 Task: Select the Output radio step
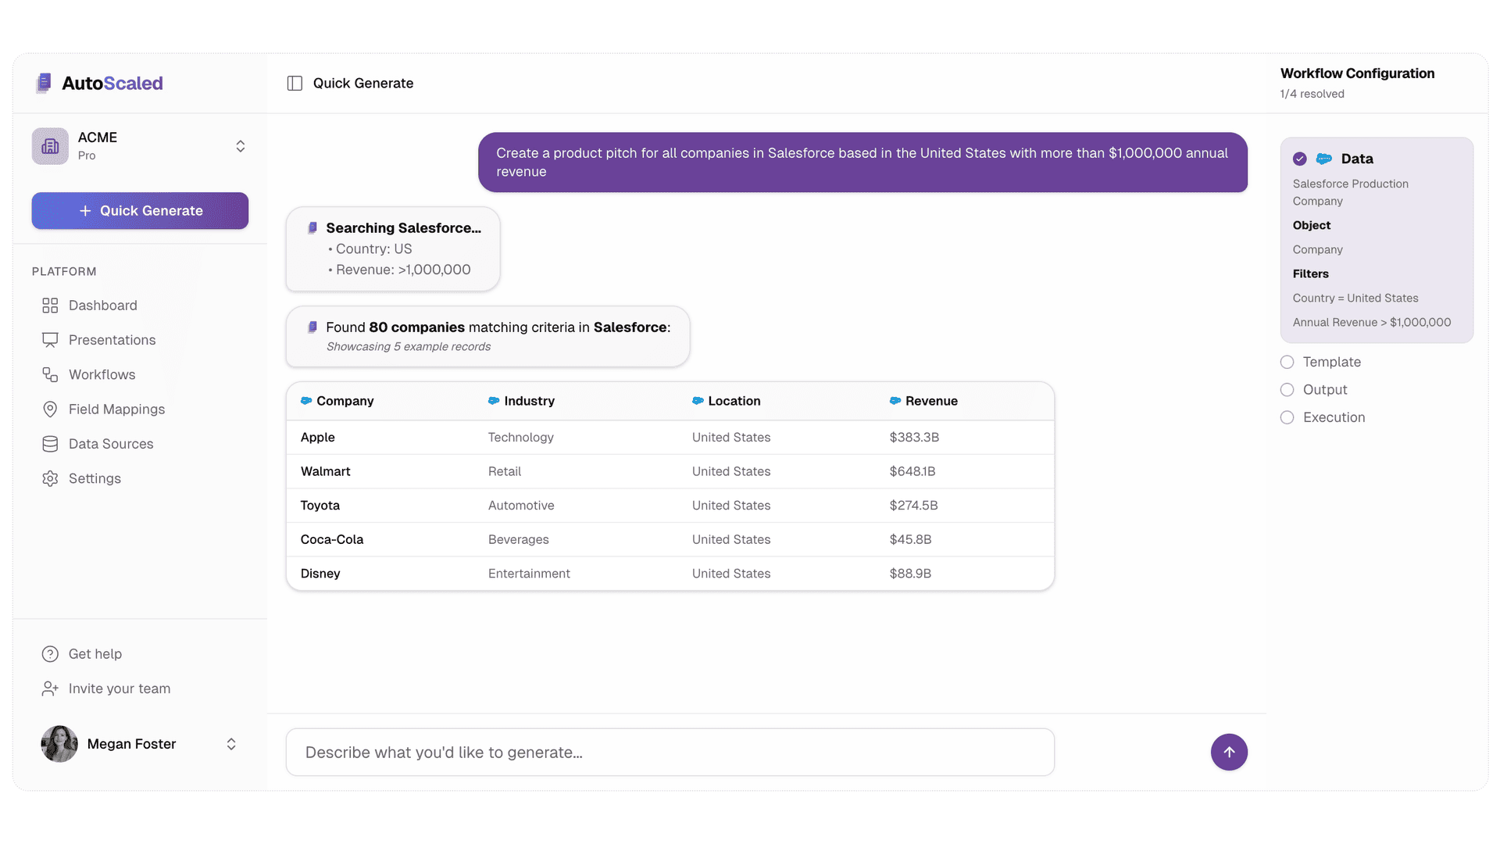coord(1287,390)
